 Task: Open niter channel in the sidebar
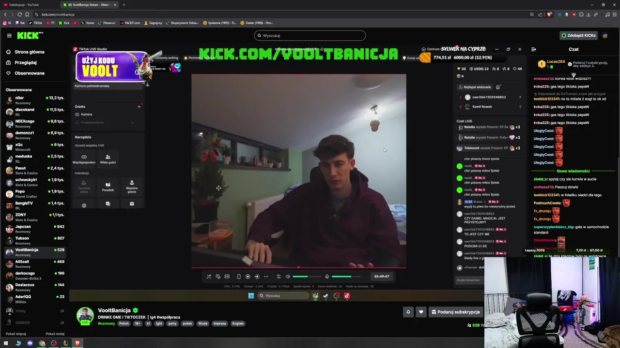pos(35,100)
